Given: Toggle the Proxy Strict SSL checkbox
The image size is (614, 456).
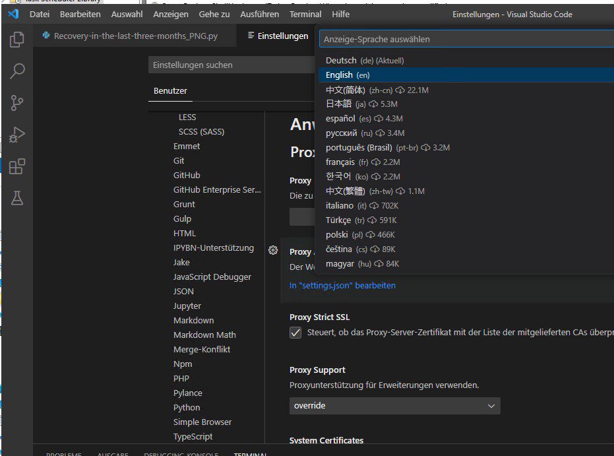Looking at the screenshot, I should (295, 333).
